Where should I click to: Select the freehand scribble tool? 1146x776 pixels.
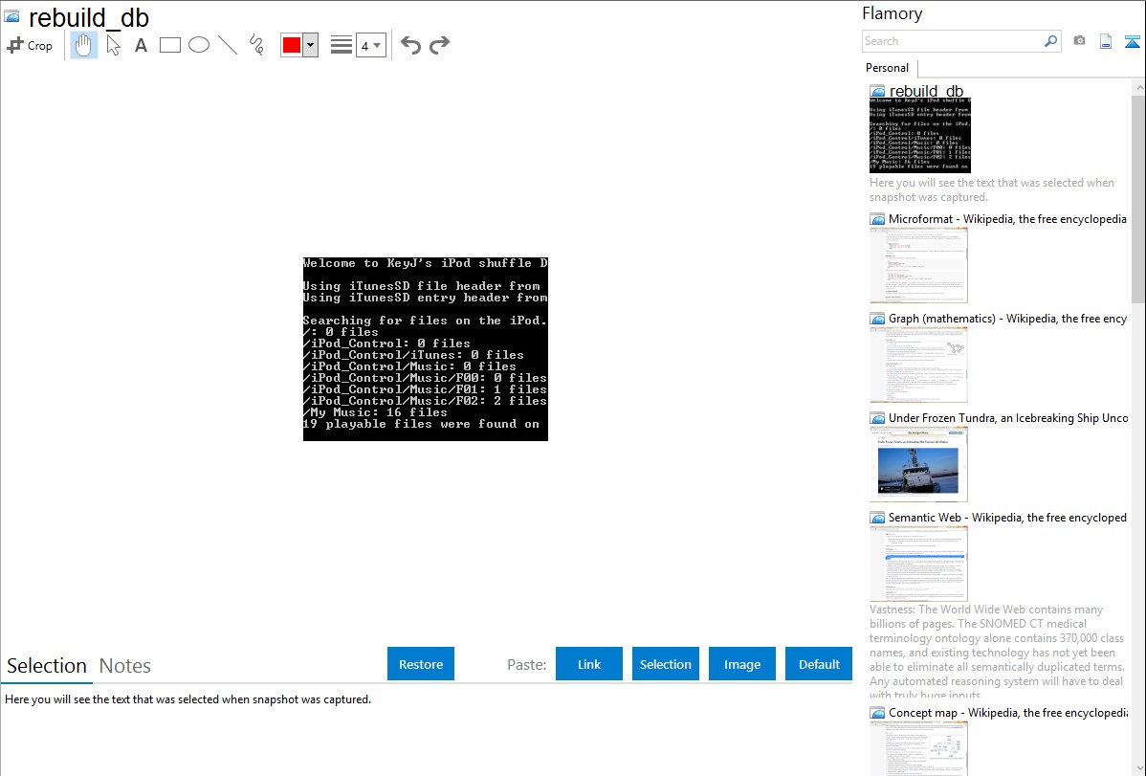[256, 45]
